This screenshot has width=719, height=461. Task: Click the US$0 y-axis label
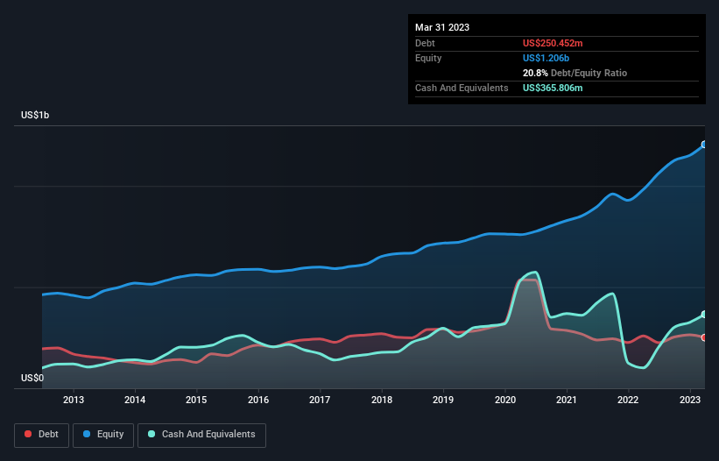coord(32,378)
